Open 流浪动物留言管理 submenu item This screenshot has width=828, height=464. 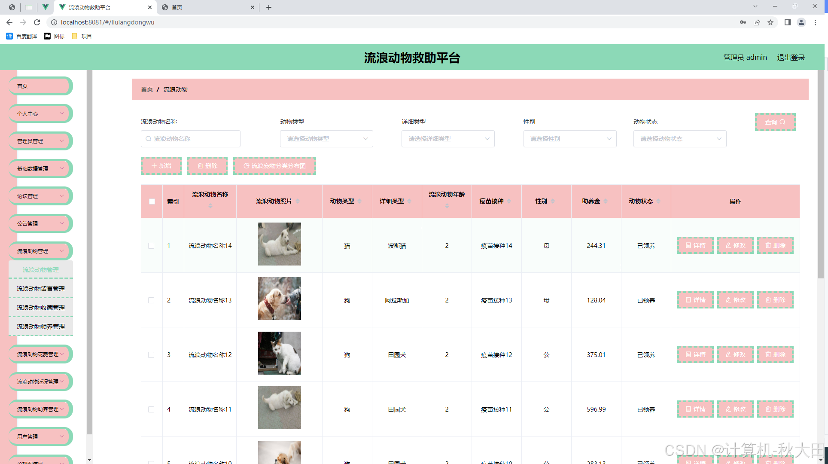point(41,289)
